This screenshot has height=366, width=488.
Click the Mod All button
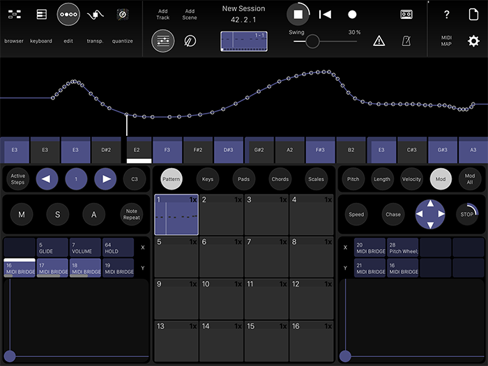coord(470,179)
